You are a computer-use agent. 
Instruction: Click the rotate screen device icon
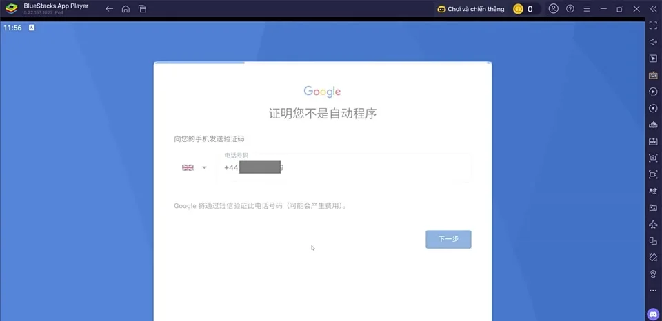pyautogui.click(x=653, y=241)
